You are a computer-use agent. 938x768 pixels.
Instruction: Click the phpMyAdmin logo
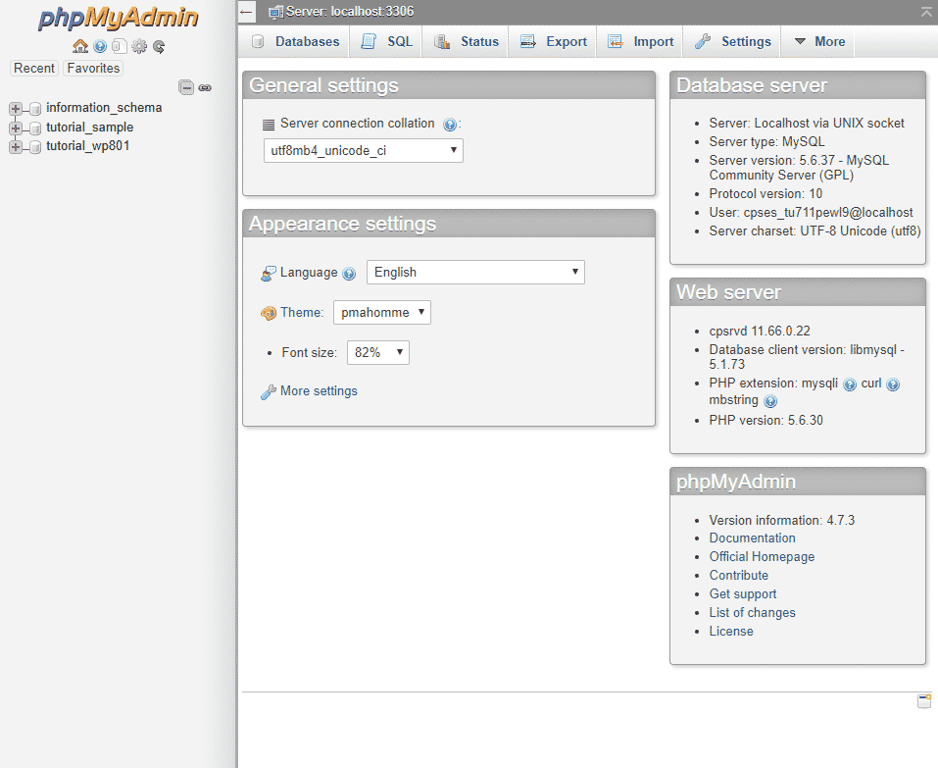pos(119,18)
